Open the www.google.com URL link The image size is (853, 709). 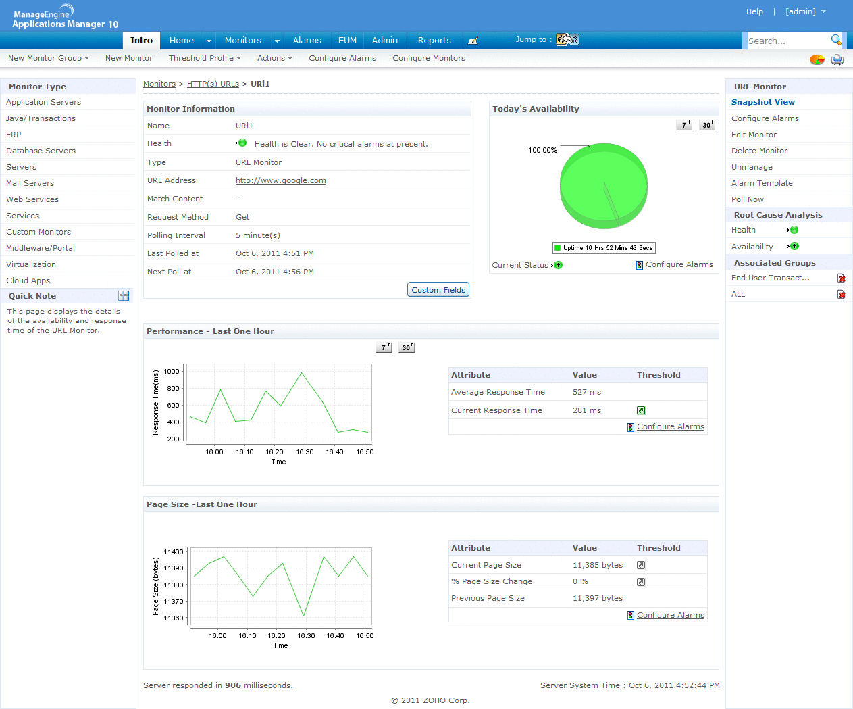click(280, 180)
